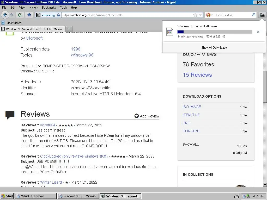267x200 pixels.
Task: Open reviewer ClockLocked profile link
Action: [74, 156]
